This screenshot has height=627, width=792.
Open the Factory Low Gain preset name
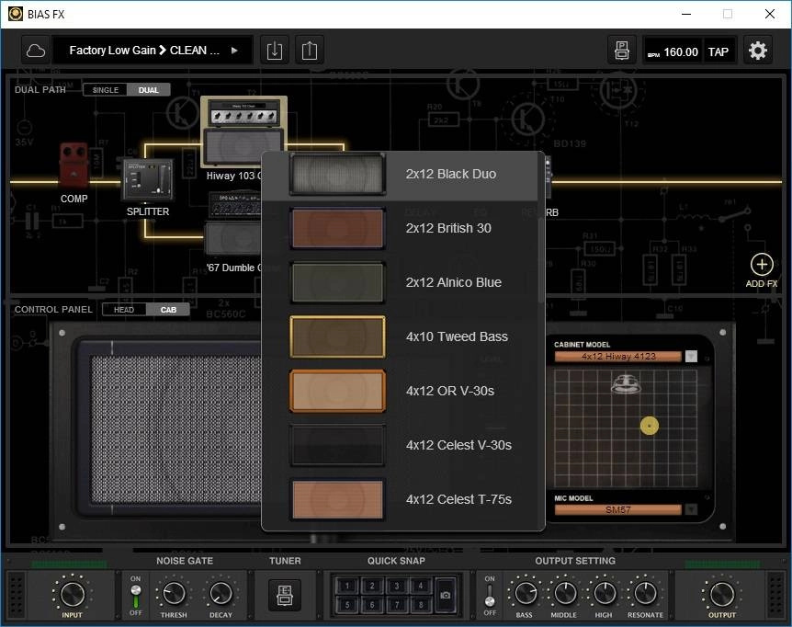(144, 51)
